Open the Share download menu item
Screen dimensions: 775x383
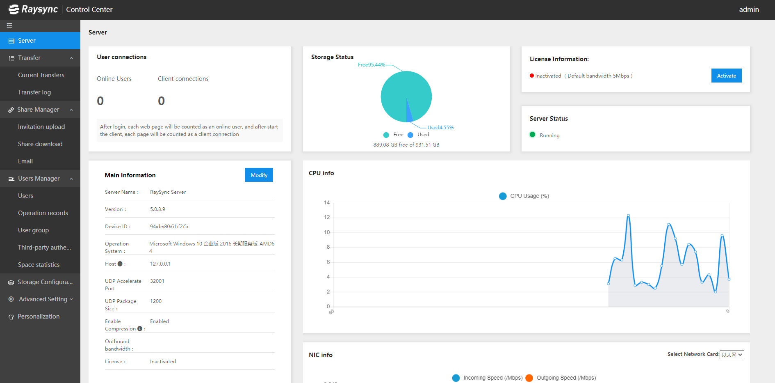coord(40,144)
